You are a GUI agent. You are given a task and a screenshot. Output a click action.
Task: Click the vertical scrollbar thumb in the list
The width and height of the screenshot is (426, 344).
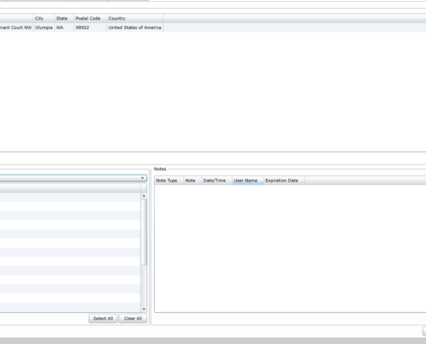(x=144, y=232)
